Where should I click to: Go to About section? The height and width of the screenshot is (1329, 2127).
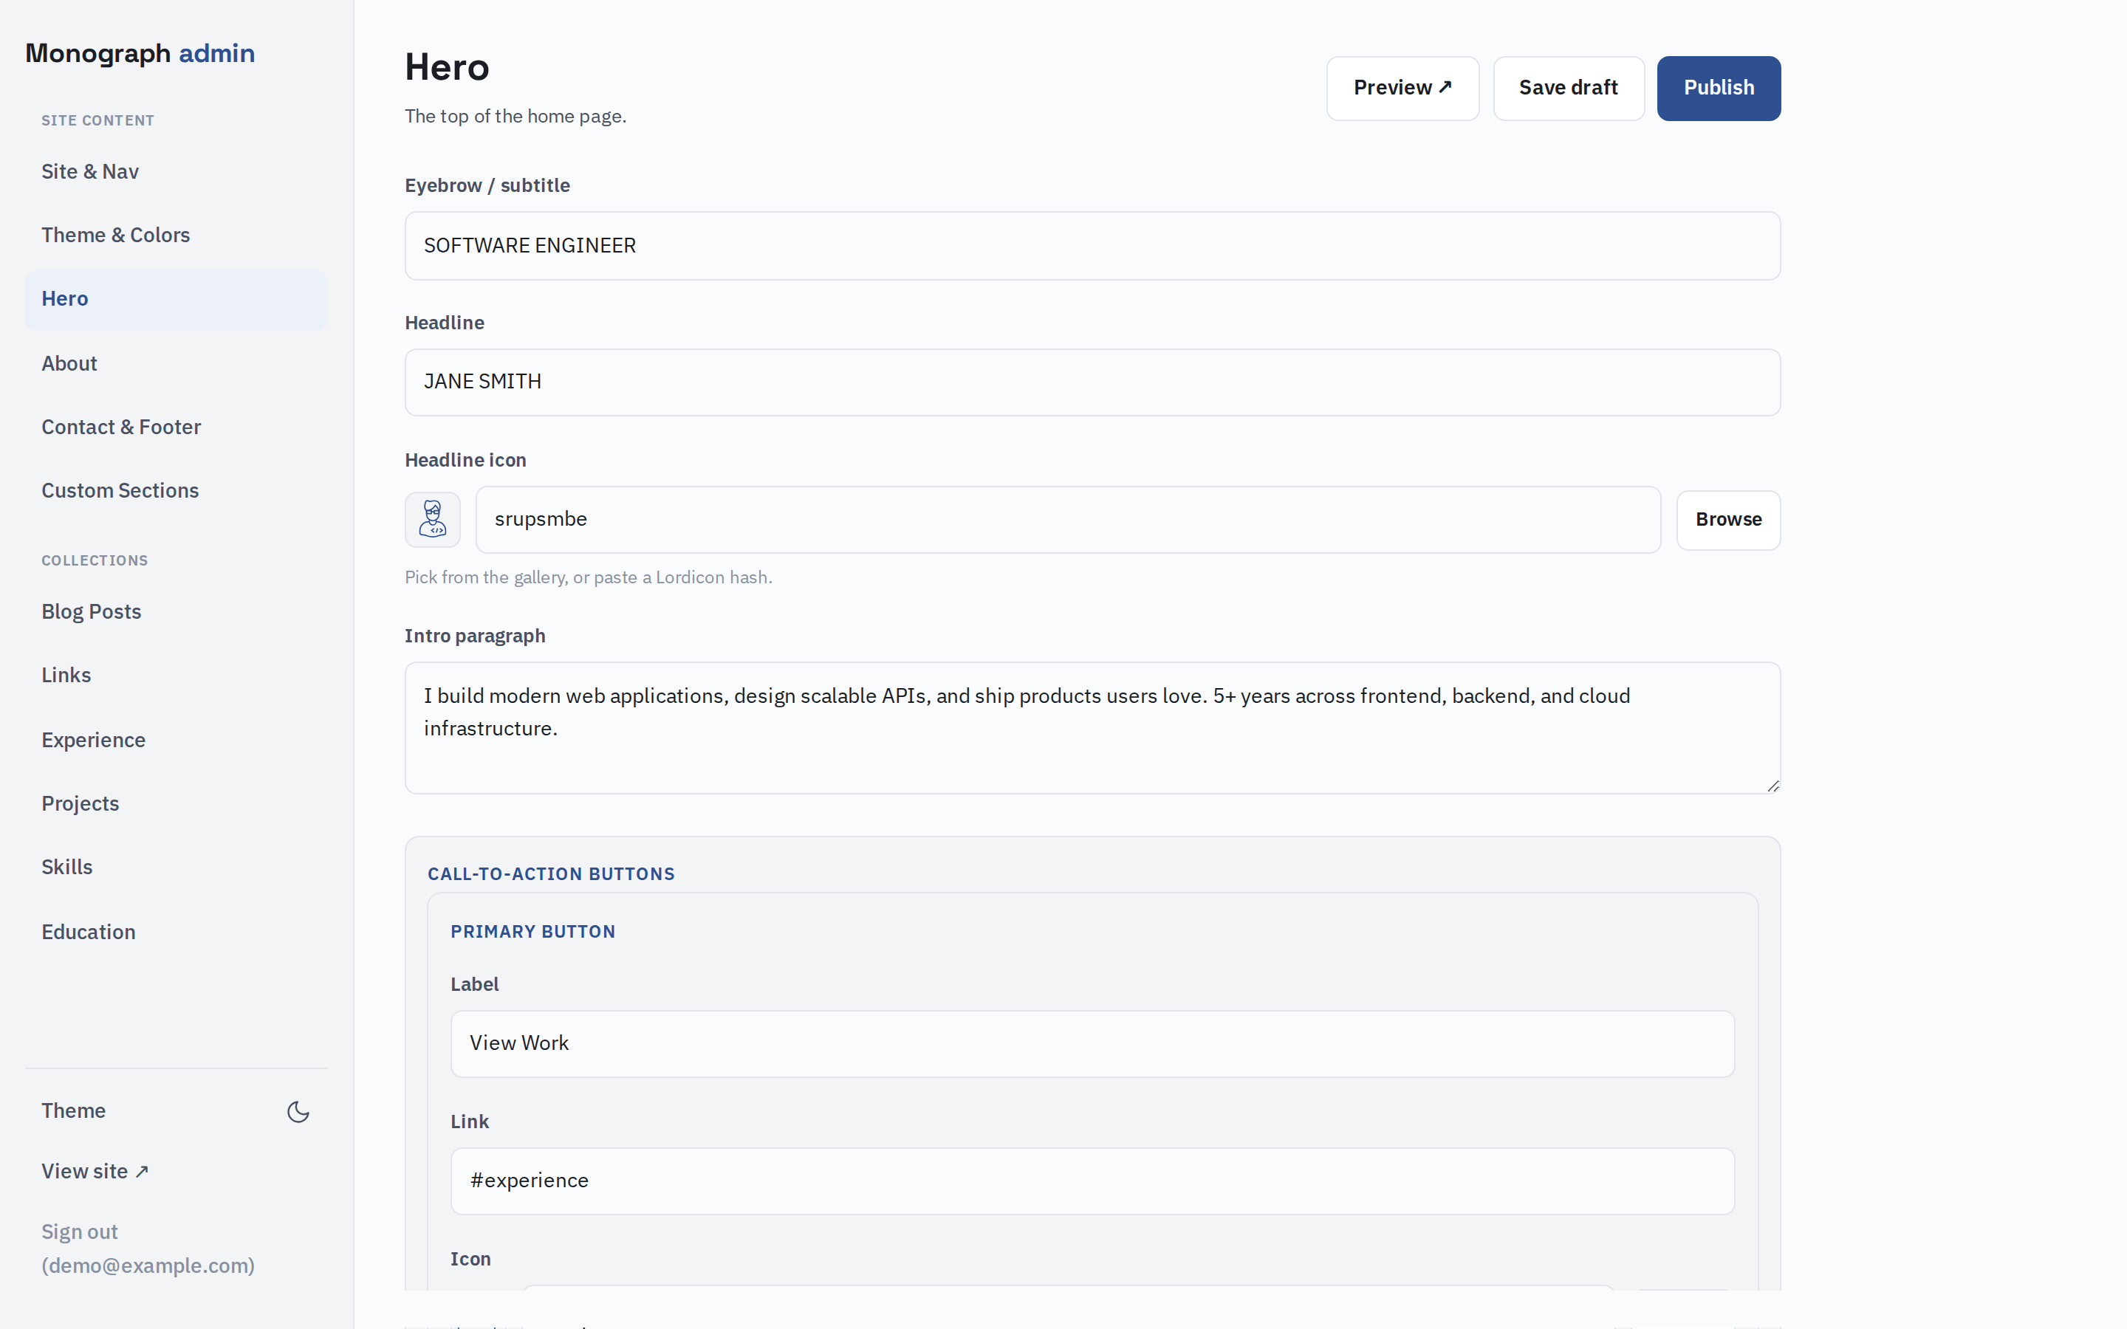(176, 363)
